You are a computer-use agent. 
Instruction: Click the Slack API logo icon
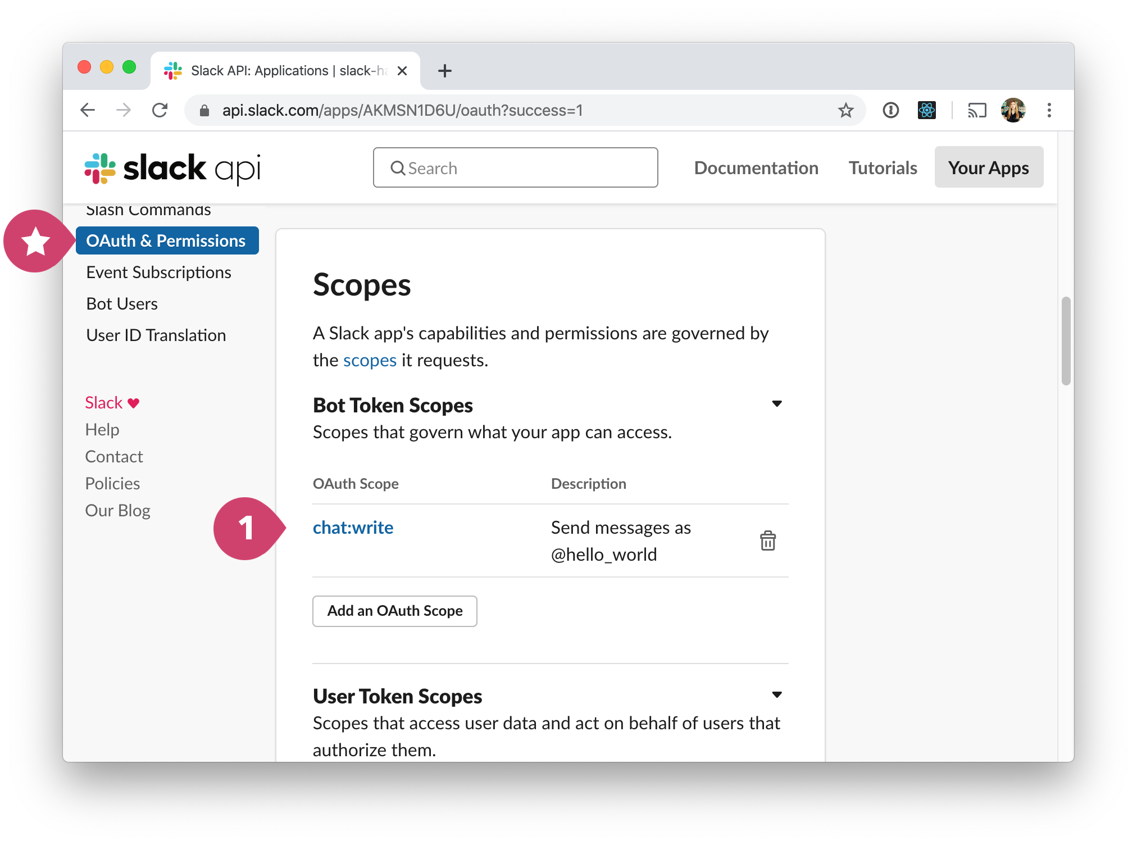pyautogui.click(x=95, y=168)
